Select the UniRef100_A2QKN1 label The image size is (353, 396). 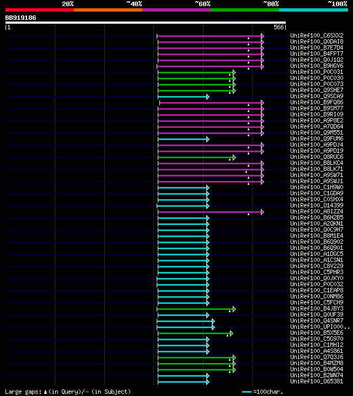(x=317, y=223)
